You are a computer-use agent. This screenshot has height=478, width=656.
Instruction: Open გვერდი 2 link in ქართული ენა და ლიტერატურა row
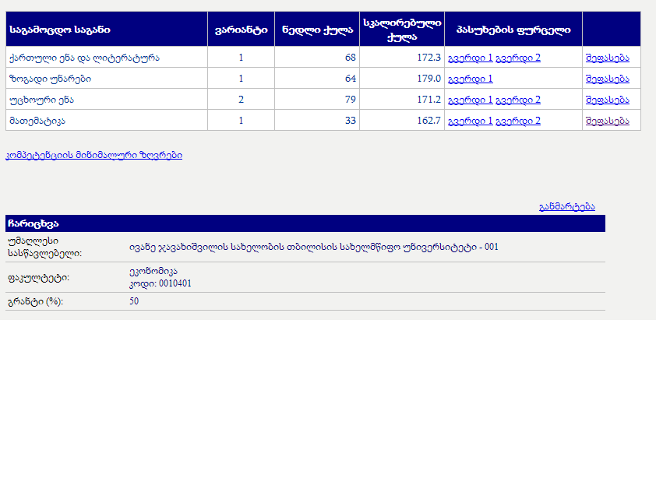pos(518,58)
